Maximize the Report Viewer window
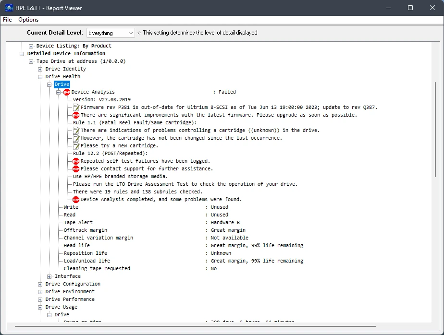Screen dimensions: 444x335 tap(410, 8)
